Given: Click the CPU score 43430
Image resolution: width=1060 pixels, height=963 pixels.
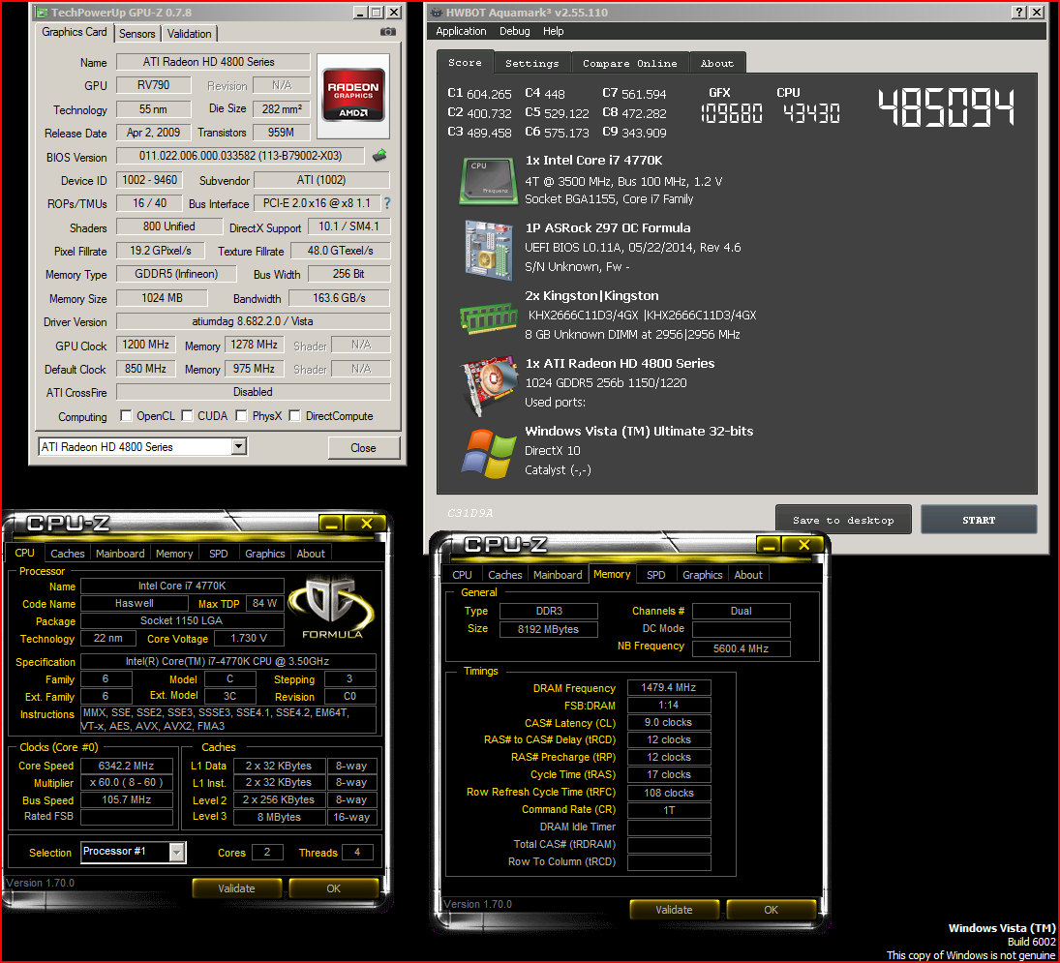Looking at the screenshot, I should [811, 113].
